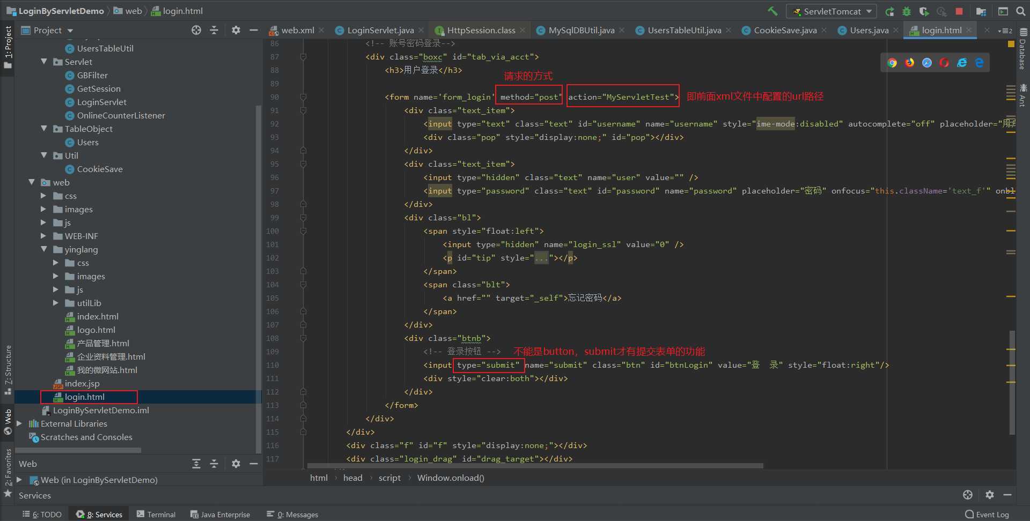The width and height of the screenshot is (1030, 521).
Task: Open Services panel gear settings
Action: [x=990, y=495]
